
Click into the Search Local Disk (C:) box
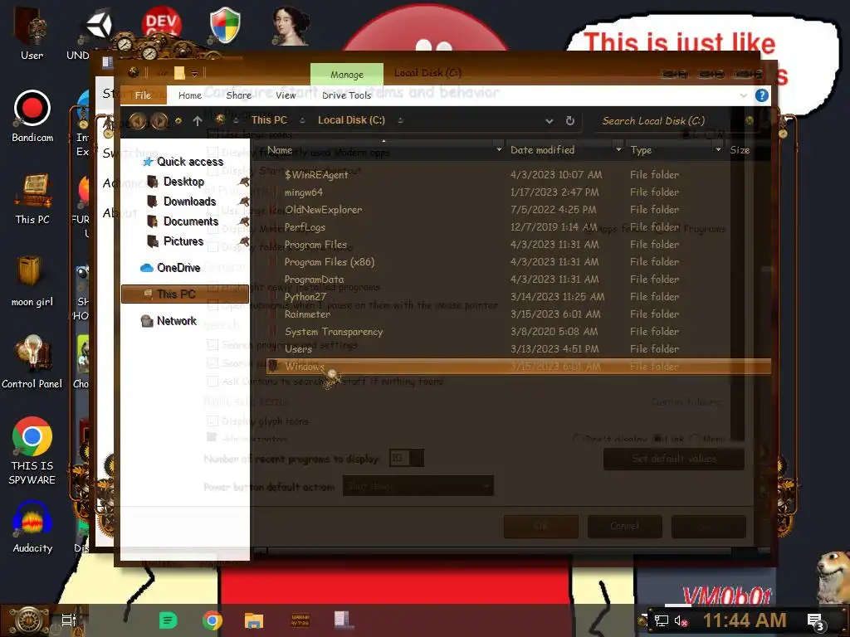668,121
